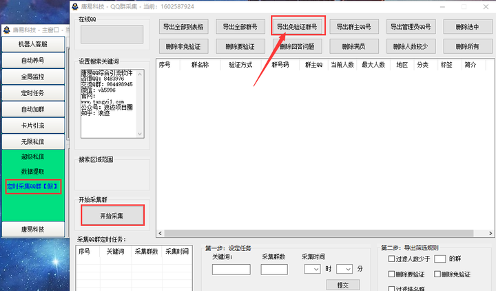Click 群名称 column header
Screen dimensions: 496x291
pyautogui.click(x=200, y=65)
